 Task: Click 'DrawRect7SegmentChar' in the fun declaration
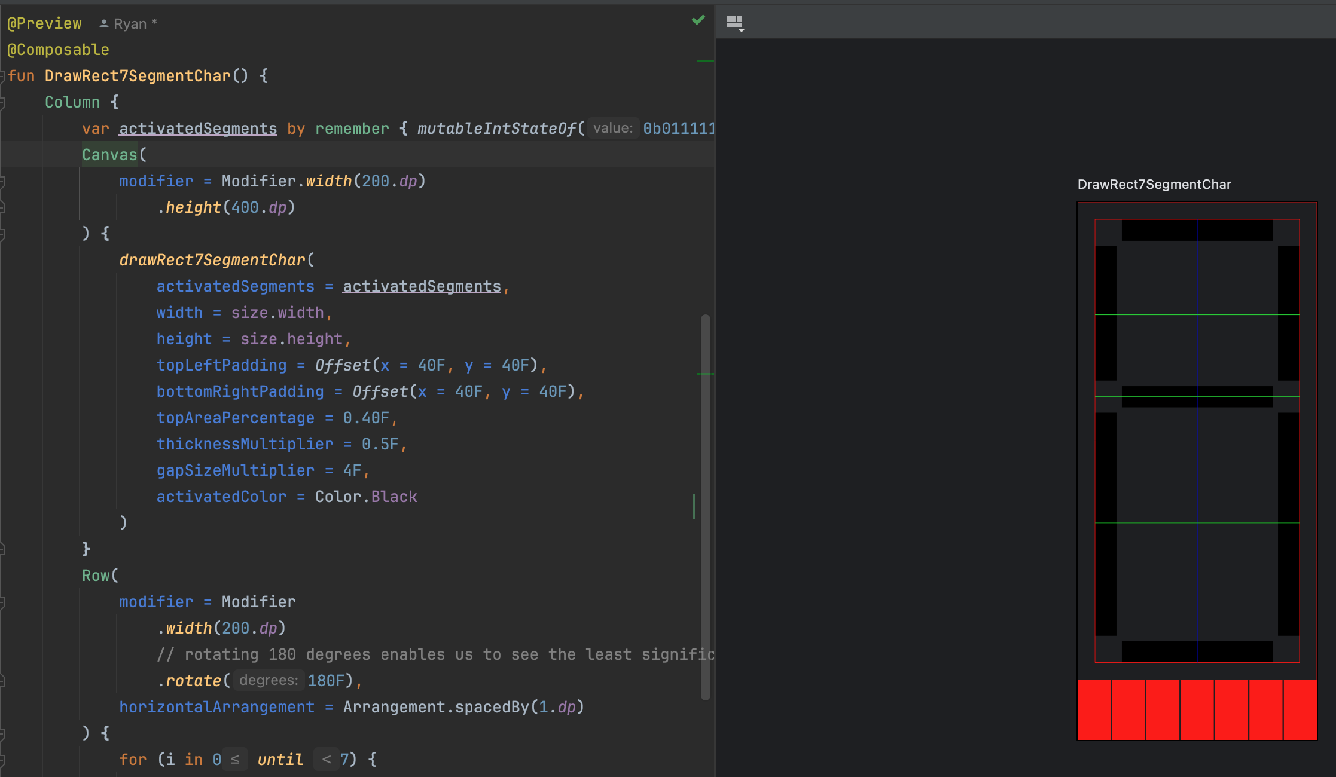(x=138, y=76)
